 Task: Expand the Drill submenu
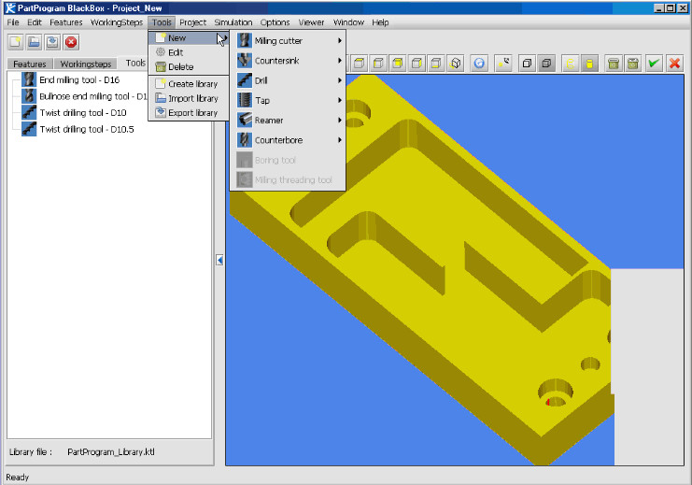pyautogui.click(x=340, y=80)
